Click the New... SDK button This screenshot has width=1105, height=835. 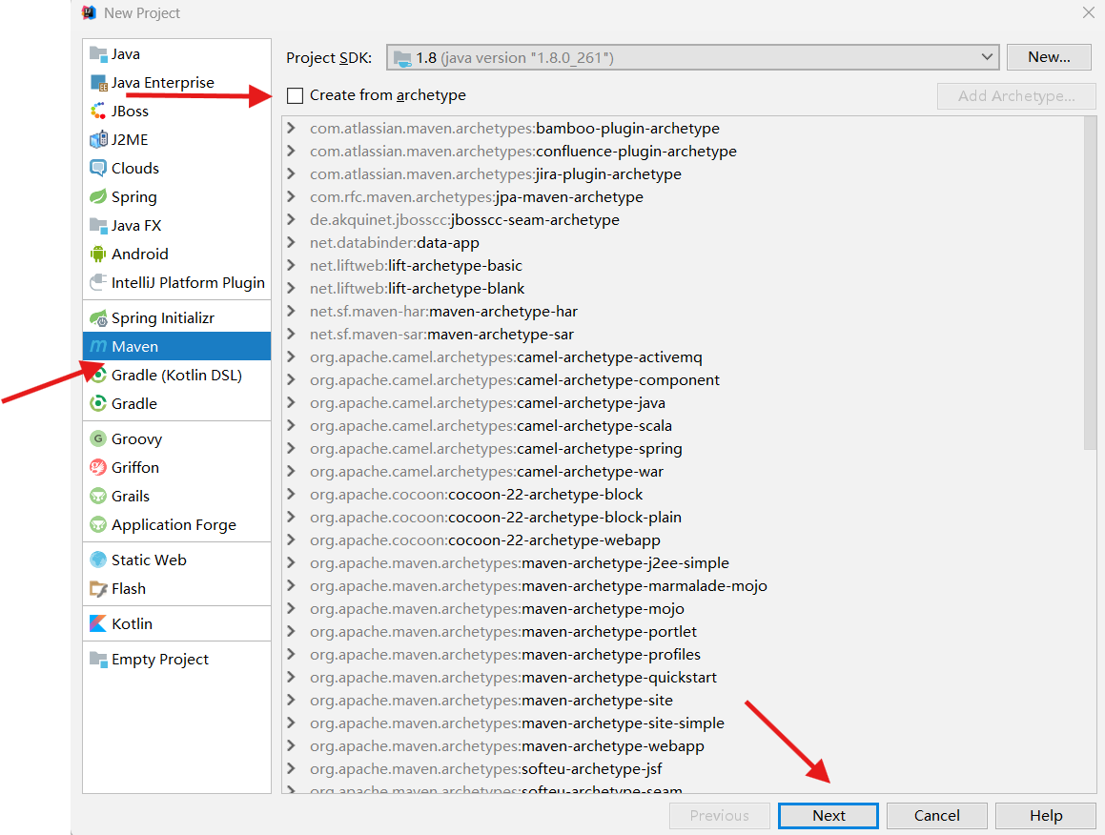point(1049,57)
